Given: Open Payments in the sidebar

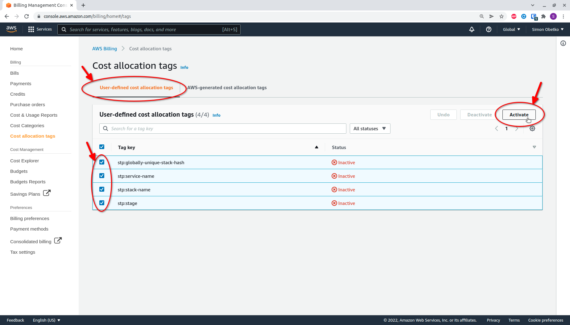Looking at the screenshot, I should coord(21,84).
